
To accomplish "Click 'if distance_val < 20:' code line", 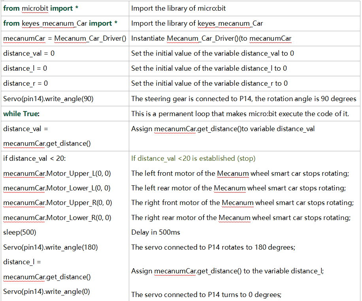I will [34, 158].
